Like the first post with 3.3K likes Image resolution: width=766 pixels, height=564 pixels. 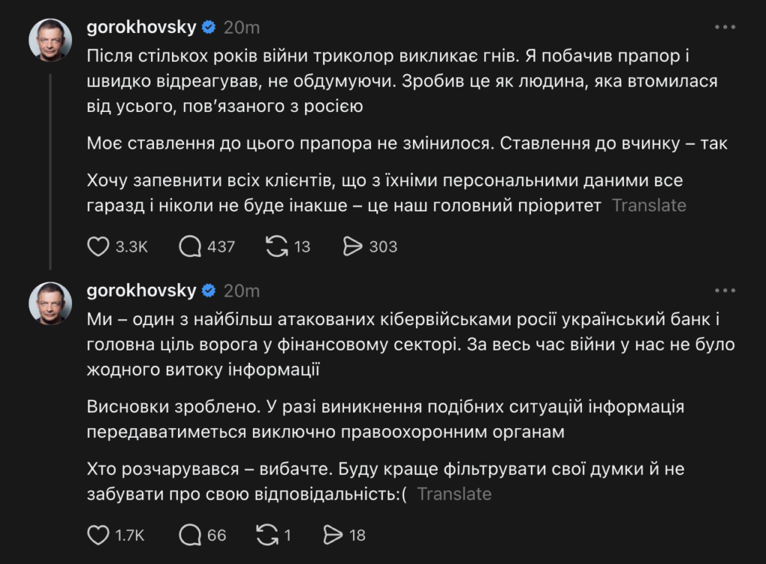99,247
